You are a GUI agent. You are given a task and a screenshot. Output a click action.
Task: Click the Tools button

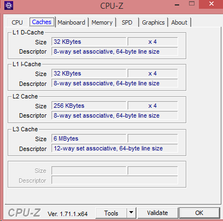111,213
